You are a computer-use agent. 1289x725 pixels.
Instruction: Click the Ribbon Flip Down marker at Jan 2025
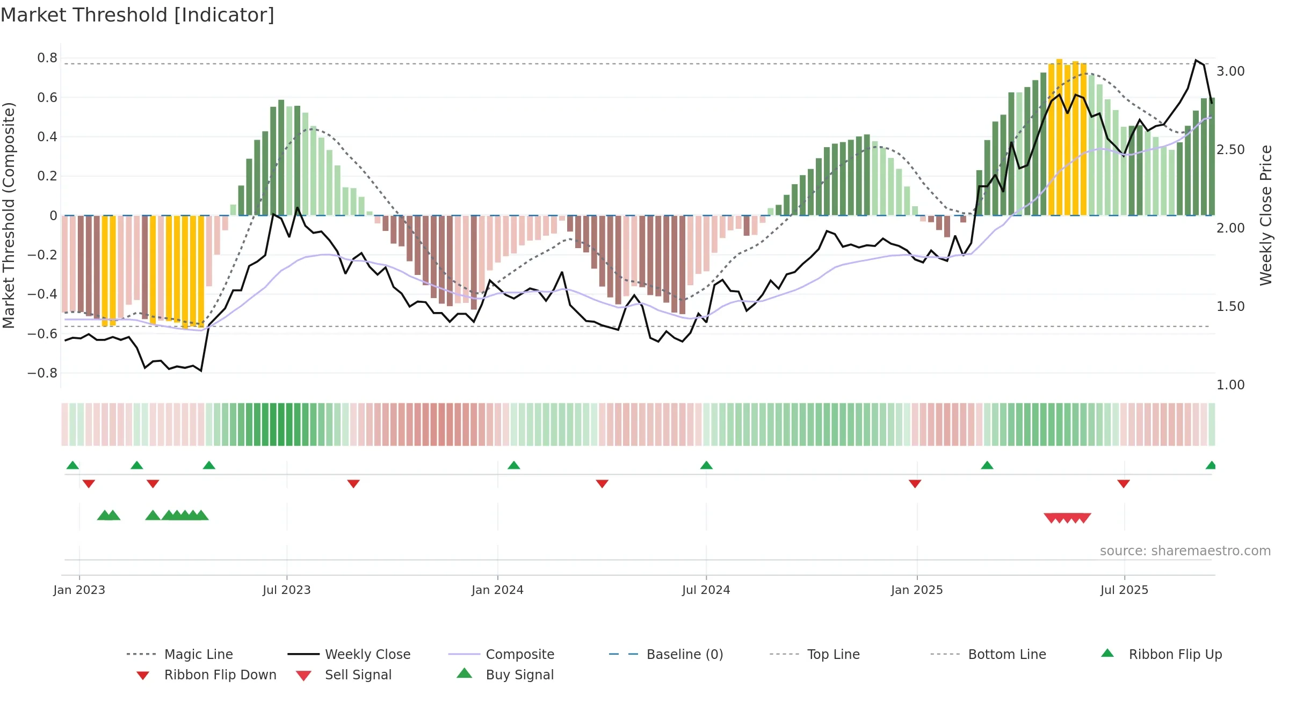coord(915,484)
